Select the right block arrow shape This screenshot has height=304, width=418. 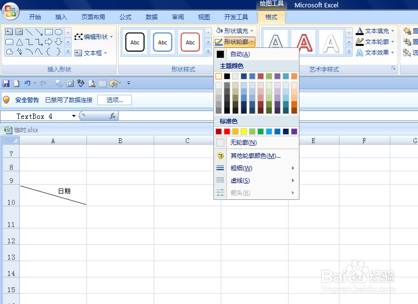(x=48, y=42)
